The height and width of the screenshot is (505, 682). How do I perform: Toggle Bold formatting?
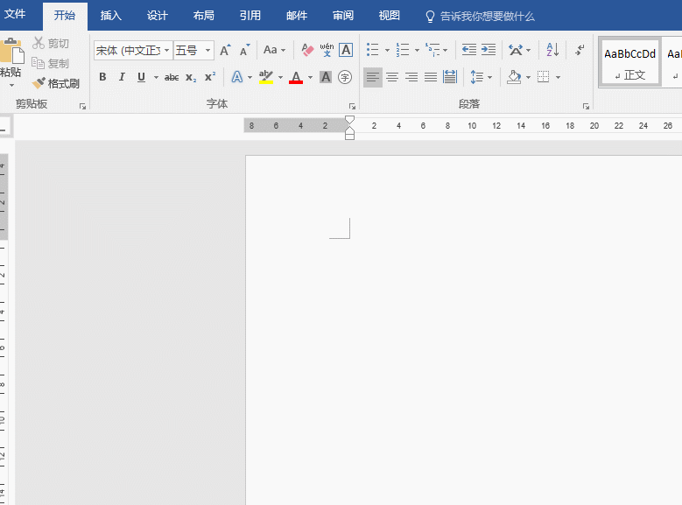(x=102, y=77)
